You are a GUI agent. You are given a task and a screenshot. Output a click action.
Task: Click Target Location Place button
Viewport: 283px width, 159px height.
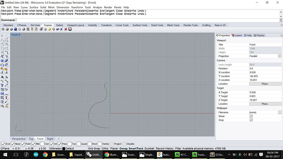(265, 104)
